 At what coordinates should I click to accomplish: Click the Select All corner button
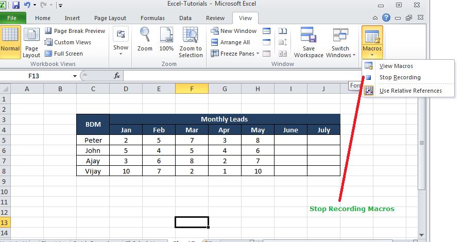(5, 89)
